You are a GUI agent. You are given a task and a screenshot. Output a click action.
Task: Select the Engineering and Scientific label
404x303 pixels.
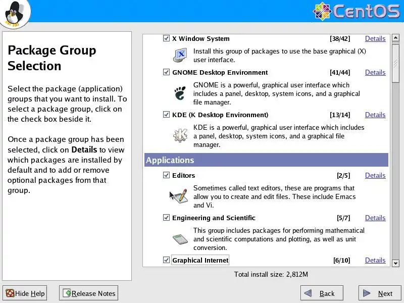point(214,218)
